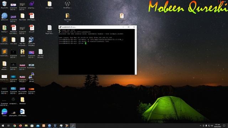The height and width of the screenshot is (128, 228).
Task: Launch the qBittorrent desktop shortcut
Action: click(4, 17)
